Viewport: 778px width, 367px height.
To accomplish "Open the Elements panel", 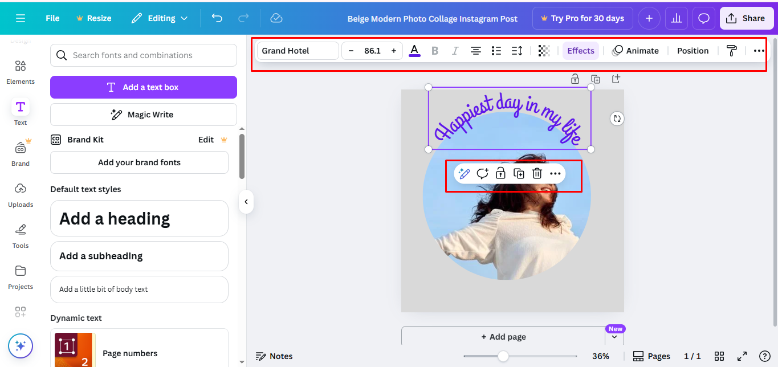I will click(20, 71).
